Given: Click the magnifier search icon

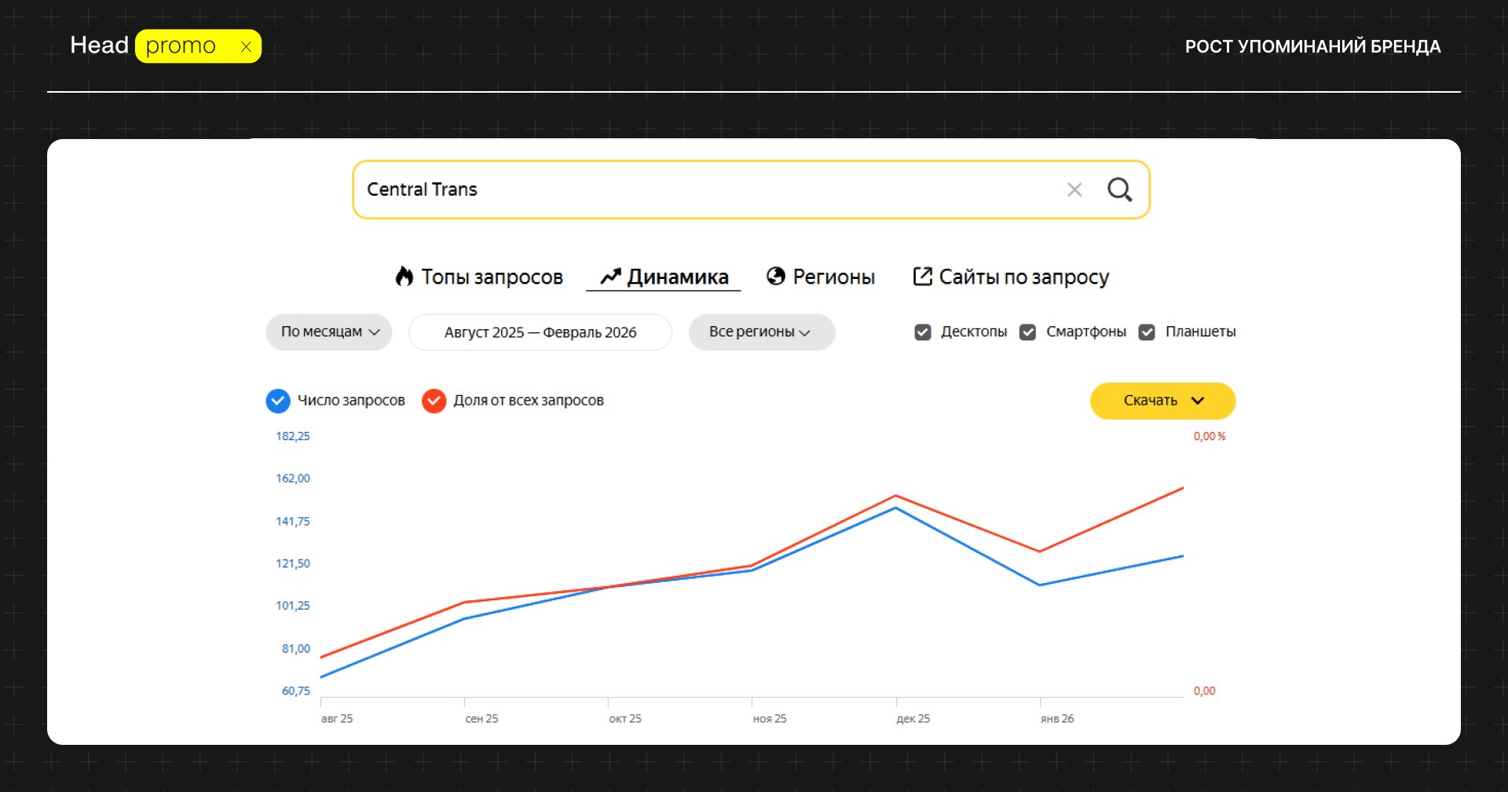Looking at the screenshot, I should click(x=1119, y=189).
